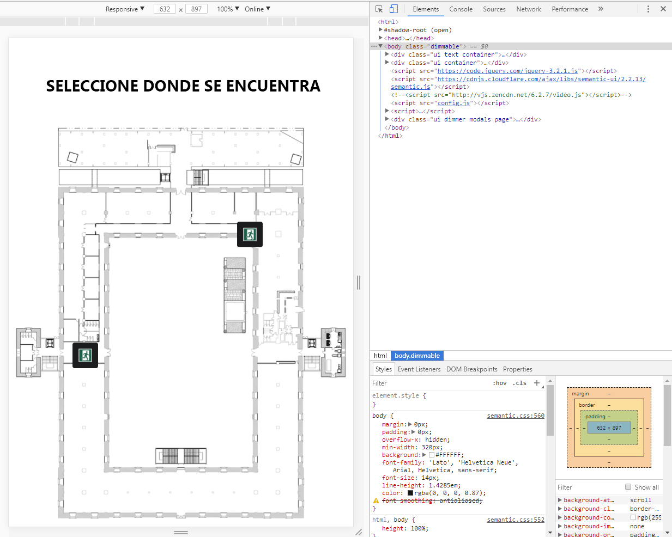Click the Styles pane scroll-down arrow
The image size is (672, 537).
point(550,533)
